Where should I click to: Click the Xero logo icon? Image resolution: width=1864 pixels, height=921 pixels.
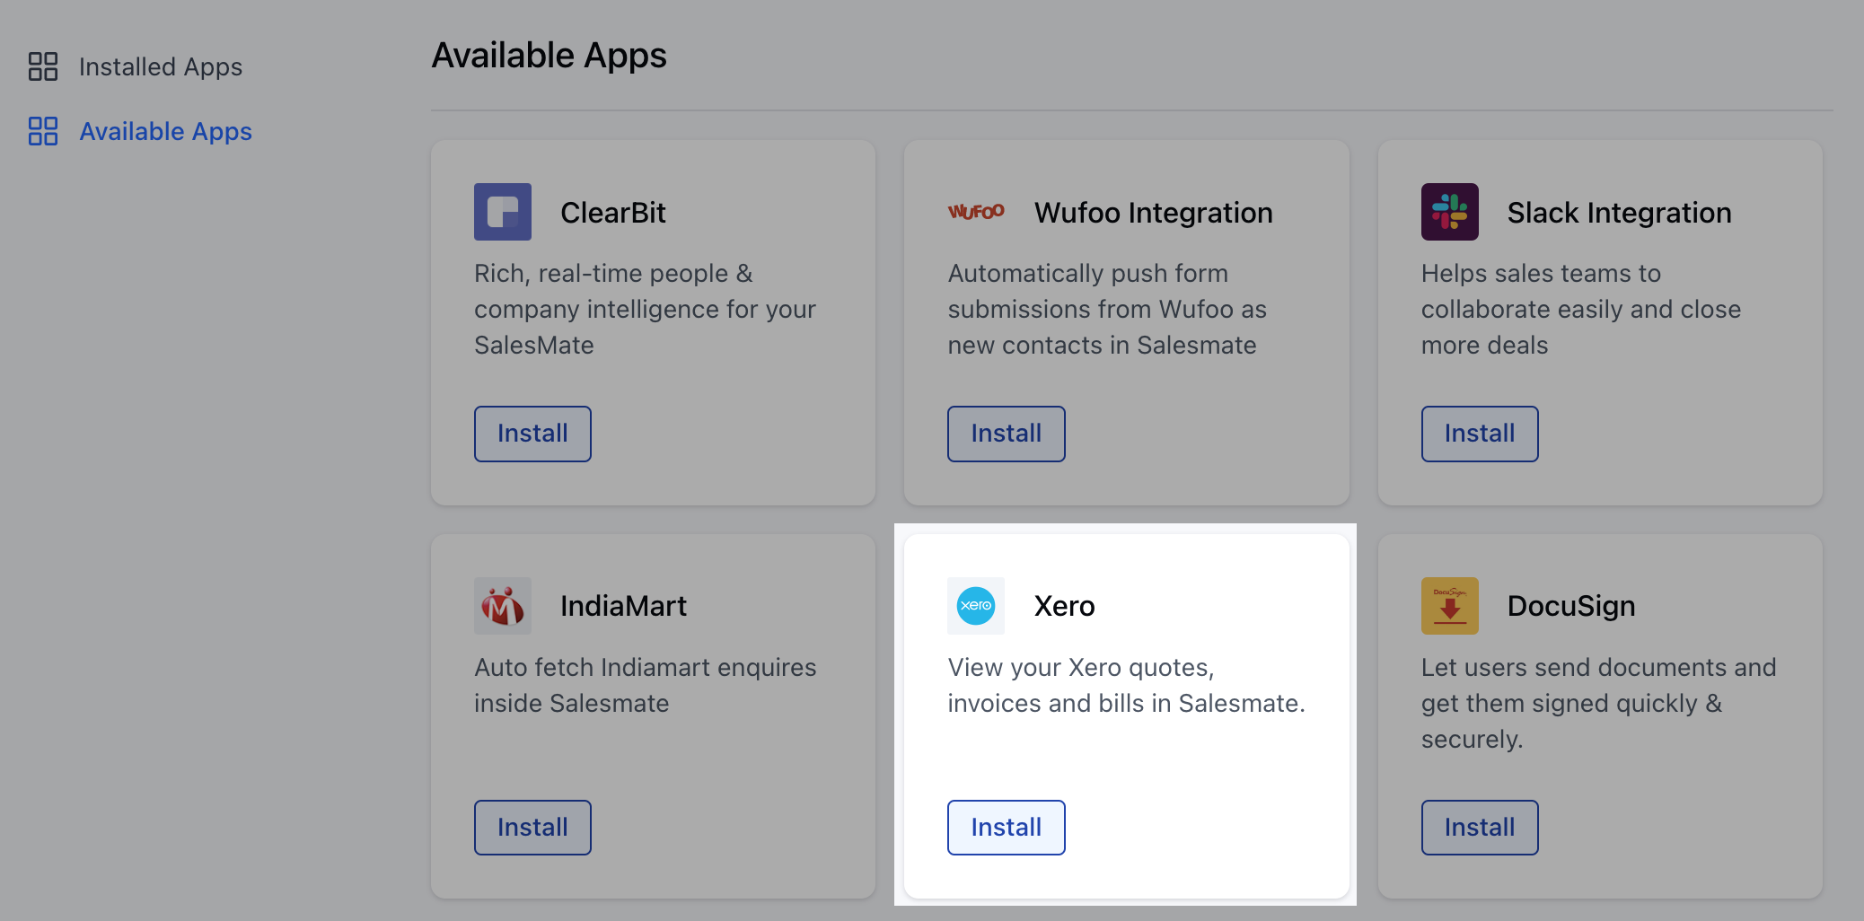(x=976, y=606)
